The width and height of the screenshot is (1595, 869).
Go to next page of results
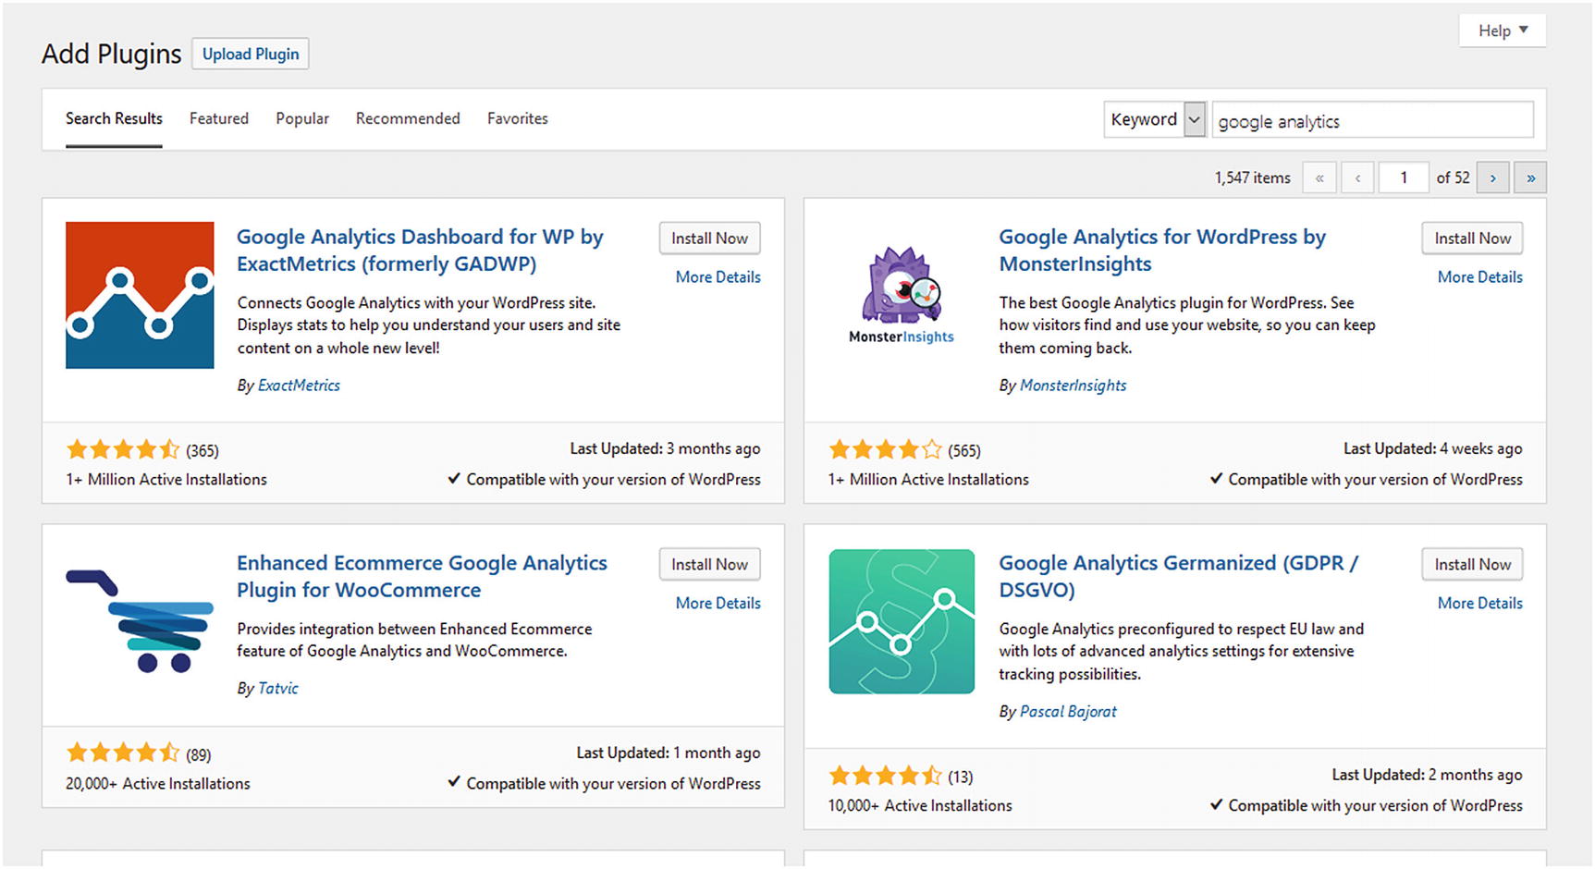[x=1492, y=177]
